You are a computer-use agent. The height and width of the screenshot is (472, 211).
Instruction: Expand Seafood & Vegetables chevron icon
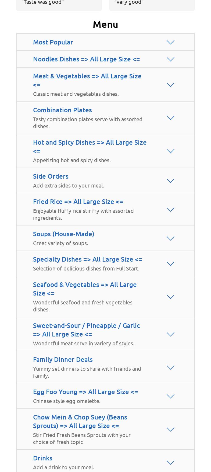[x=170, y=297]
